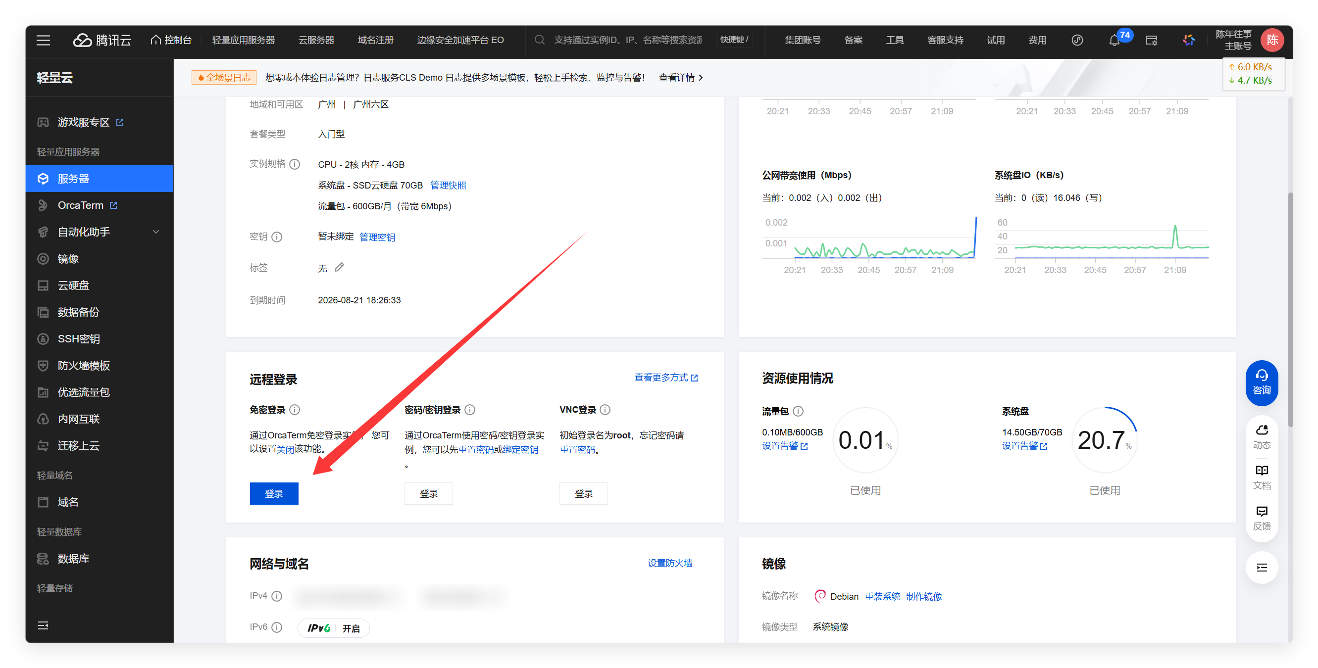The image size is (1318, 668).
Task: Edit tags with the pencil icon
Action: (339, 267)
